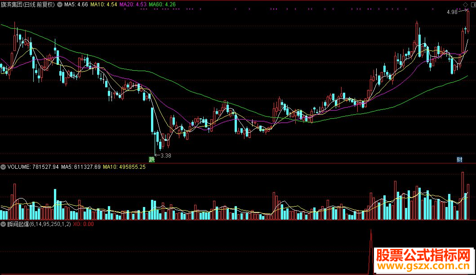Click the MA5: 4.66 label
The height and width of the screenshot is (275, 476).
click(x=76, y=5)
